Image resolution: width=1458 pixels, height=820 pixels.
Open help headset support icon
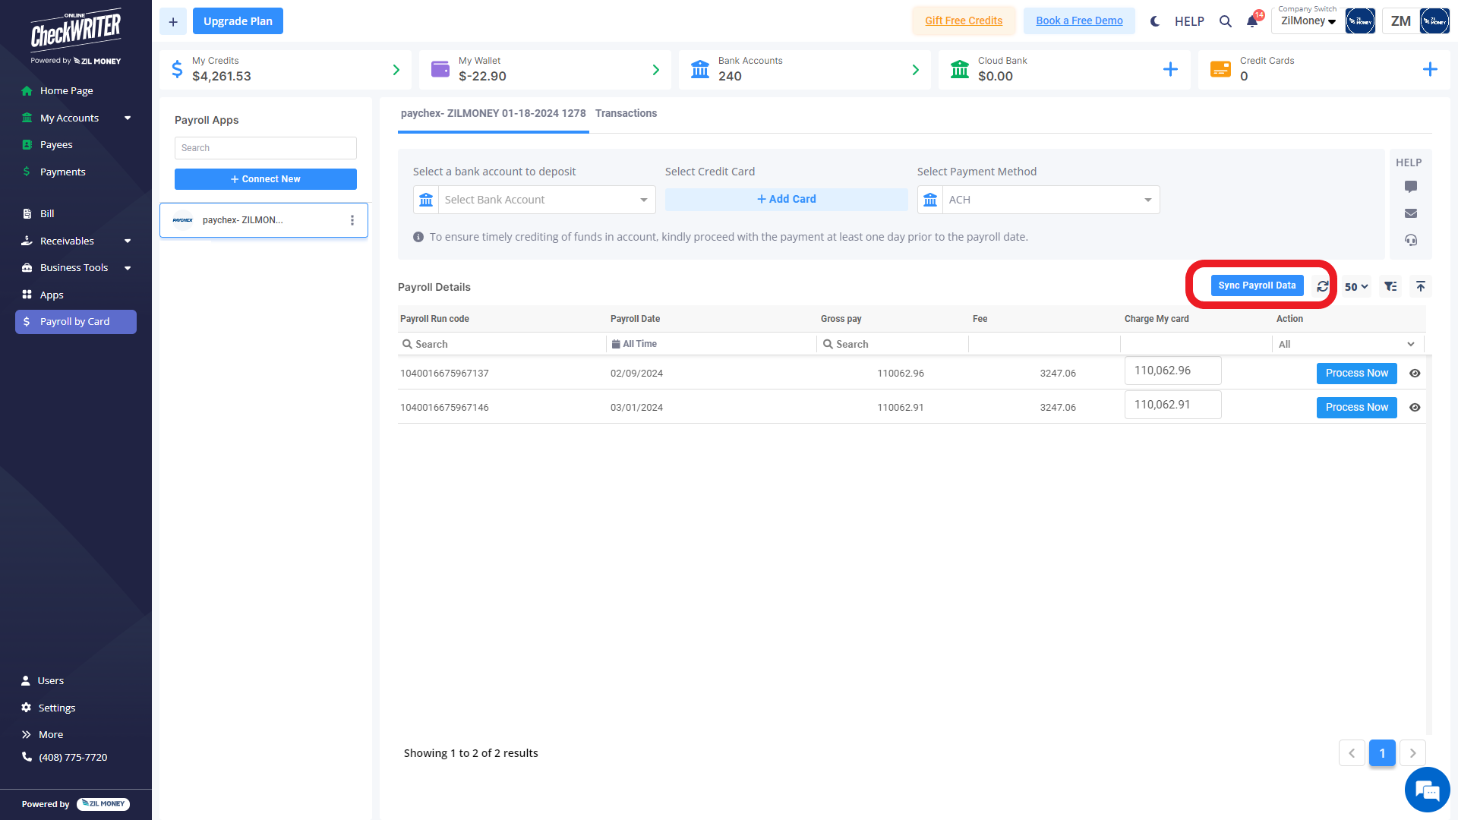point(1411,240)
